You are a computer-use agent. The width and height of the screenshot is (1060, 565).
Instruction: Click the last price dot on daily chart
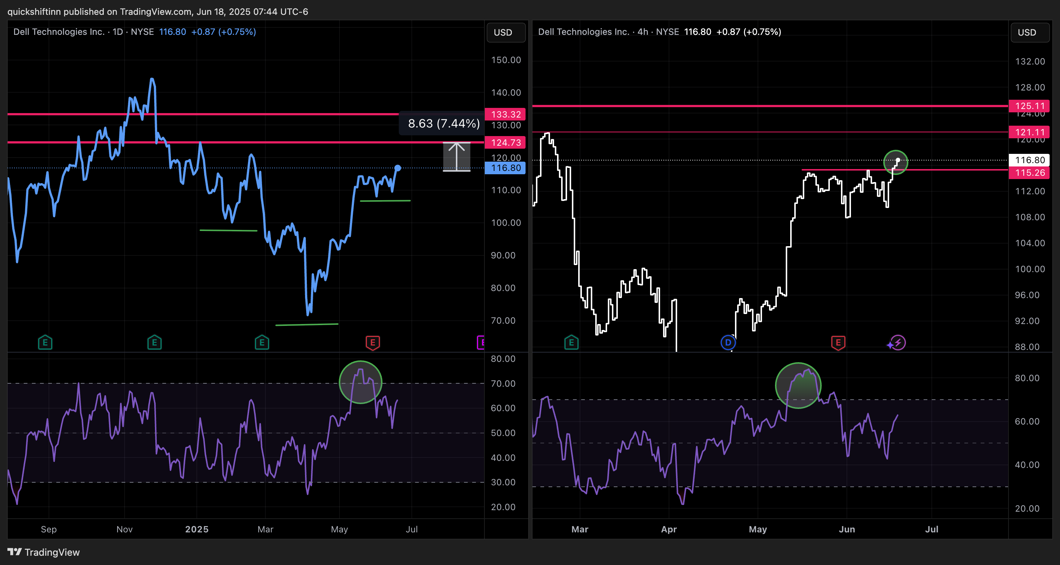pos(397,168)
